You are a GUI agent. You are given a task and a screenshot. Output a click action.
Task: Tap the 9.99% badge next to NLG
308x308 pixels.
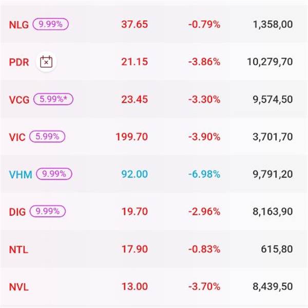(x=50, y=24)
